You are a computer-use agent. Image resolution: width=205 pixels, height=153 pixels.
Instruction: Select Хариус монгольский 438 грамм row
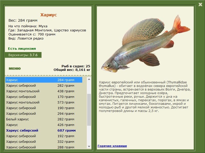44,91
